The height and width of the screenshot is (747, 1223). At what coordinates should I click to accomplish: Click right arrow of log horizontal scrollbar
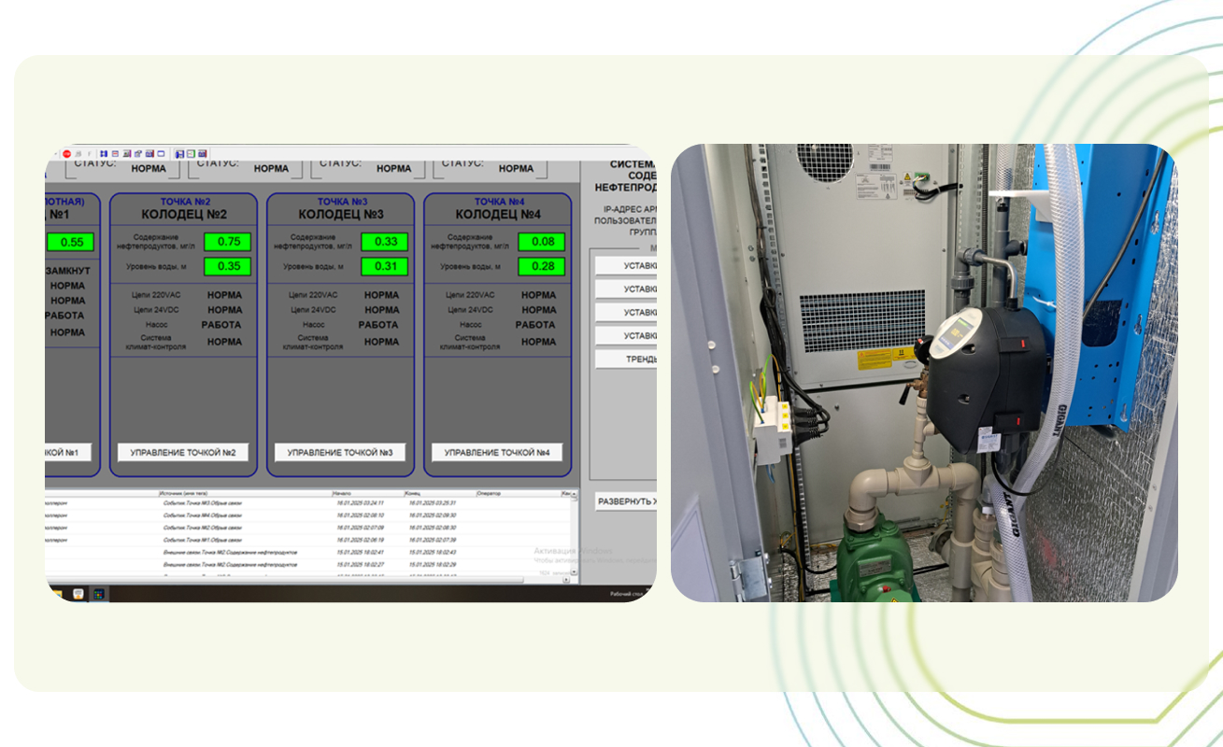pos(566,579)
